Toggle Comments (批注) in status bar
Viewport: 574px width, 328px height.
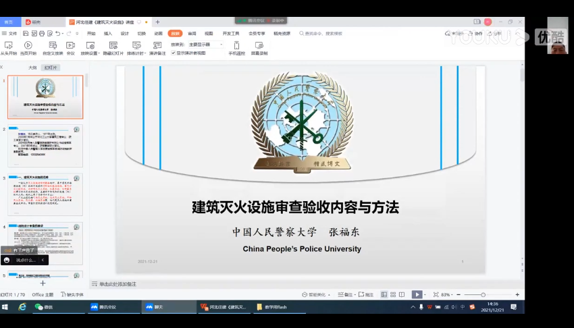[x=366, y=294]
